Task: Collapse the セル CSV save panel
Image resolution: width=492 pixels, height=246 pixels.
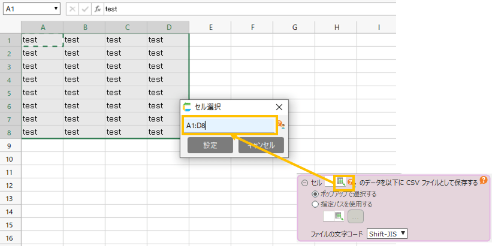Action: (x=304, y=183)
